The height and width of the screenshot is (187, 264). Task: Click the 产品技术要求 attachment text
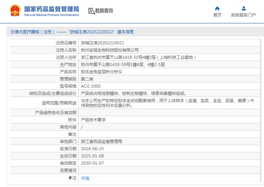[93, 120]
